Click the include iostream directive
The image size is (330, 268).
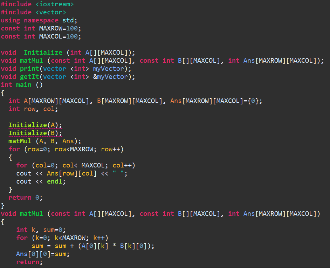coord(37,4)
